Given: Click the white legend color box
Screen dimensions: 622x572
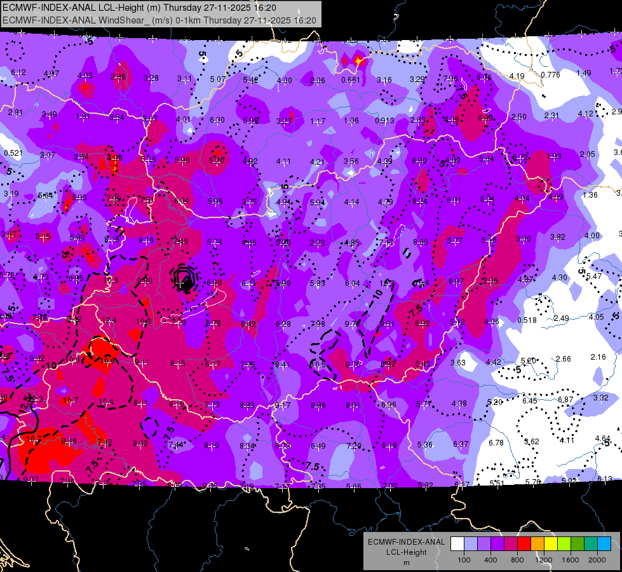Looking at the screenshot, I should point(457,543).
